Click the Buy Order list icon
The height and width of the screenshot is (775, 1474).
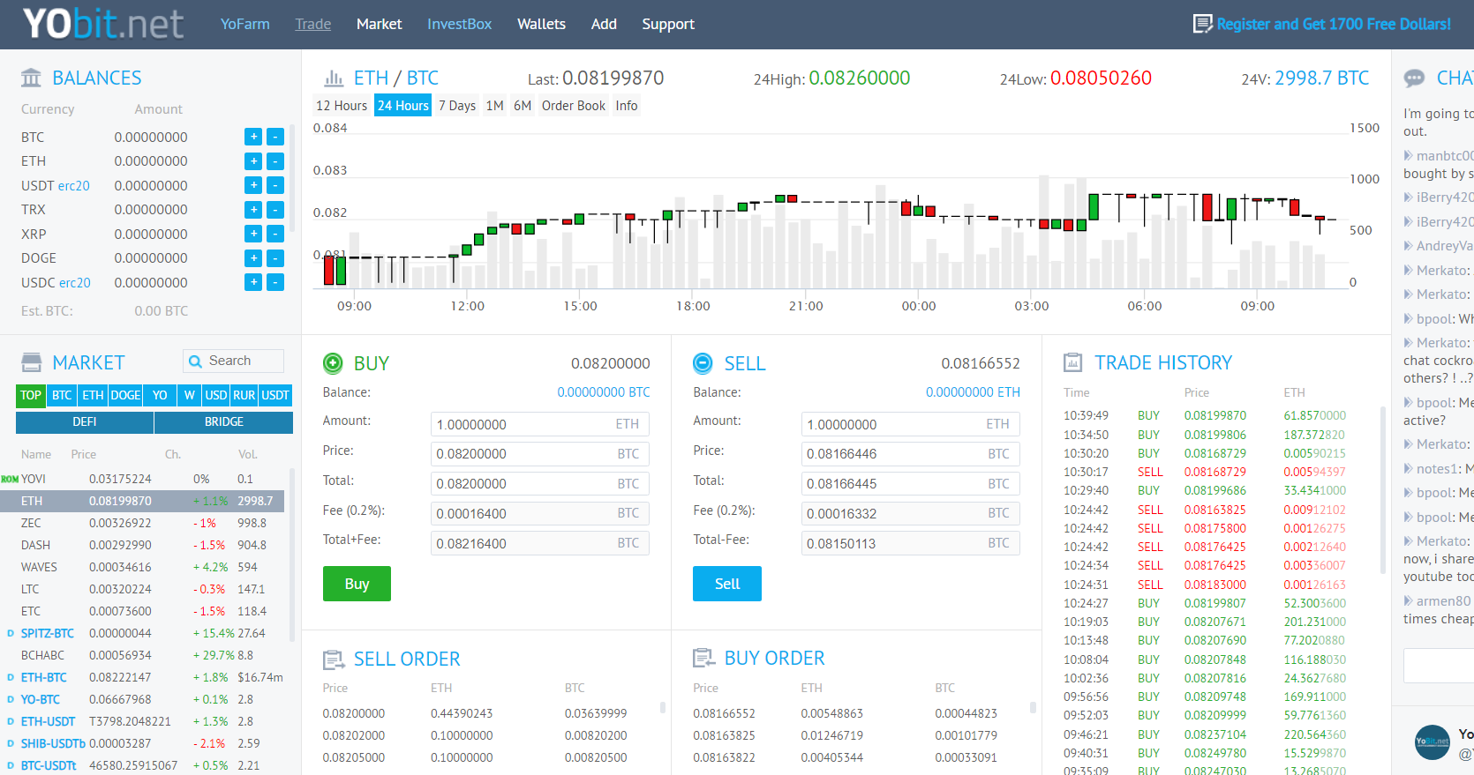(703, 658)
